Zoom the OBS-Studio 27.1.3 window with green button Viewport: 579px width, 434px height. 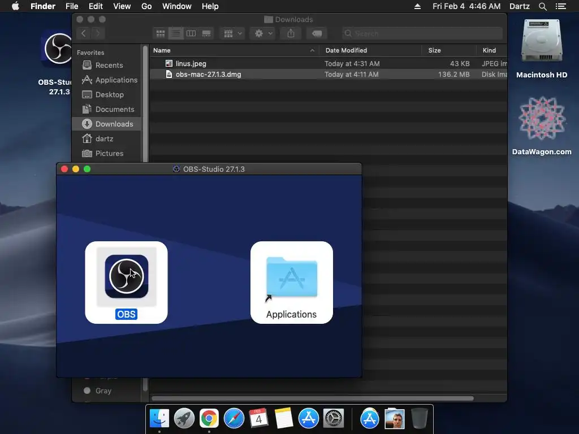click(87, 169)
